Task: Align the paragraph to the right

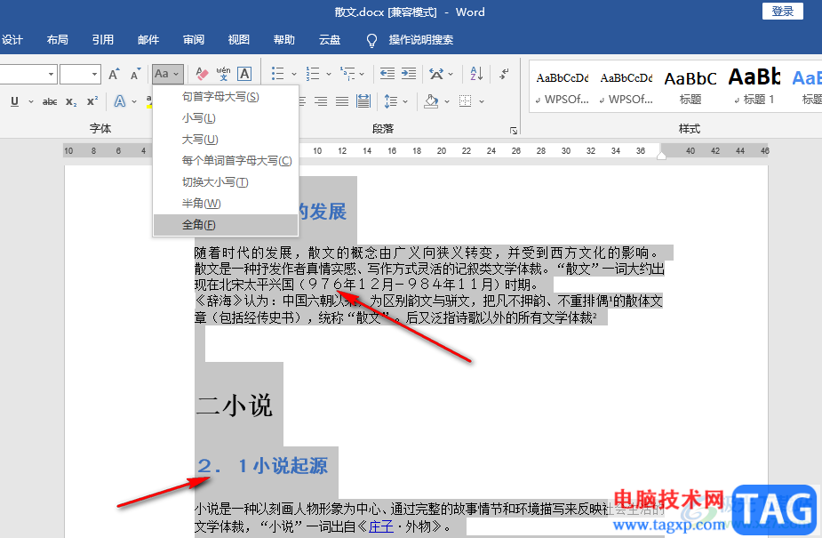Action: pos(320,101)
